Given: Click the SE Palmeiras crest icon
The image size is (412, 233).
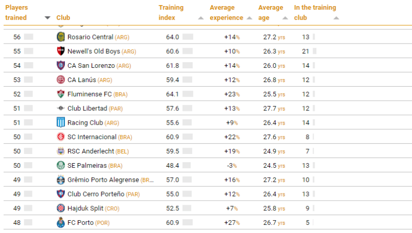Looking at the screenshot, I should [61, 165].
